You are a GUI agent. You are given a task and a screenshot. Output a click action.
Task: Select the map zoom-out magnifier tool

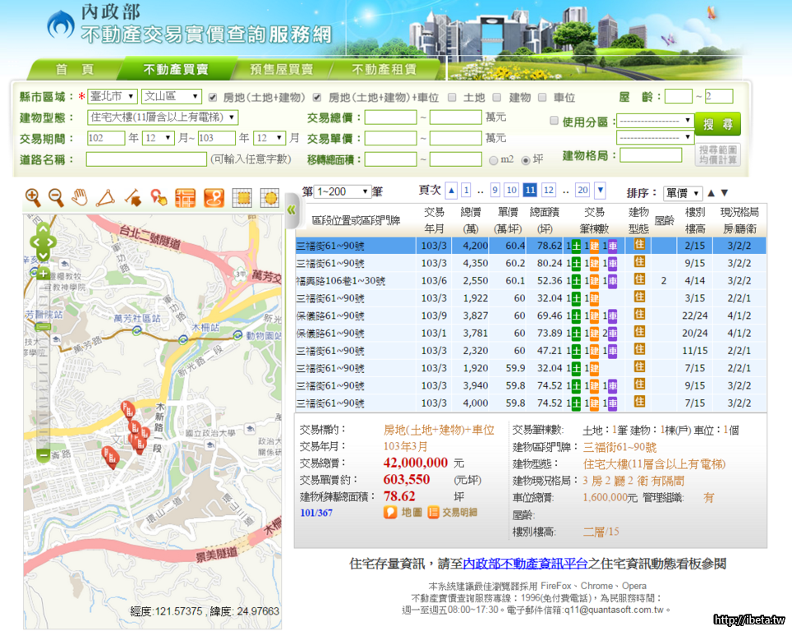pyautogui.click(x=56, y=197)
